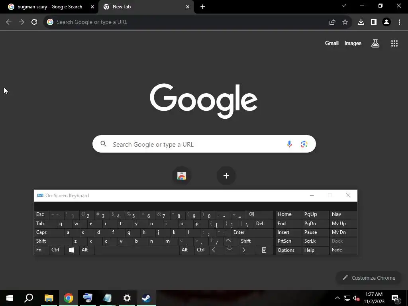Screen dimensions: 408x306
Task: Click the Enter key on On-Screen Keyboard
Action: pyautogui.click(x=252, y=232)
